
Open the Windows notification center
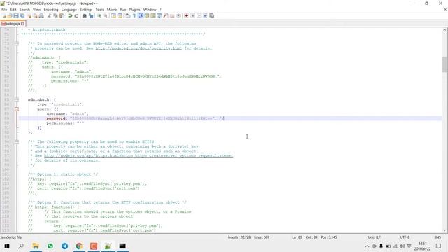pos(439,246)
